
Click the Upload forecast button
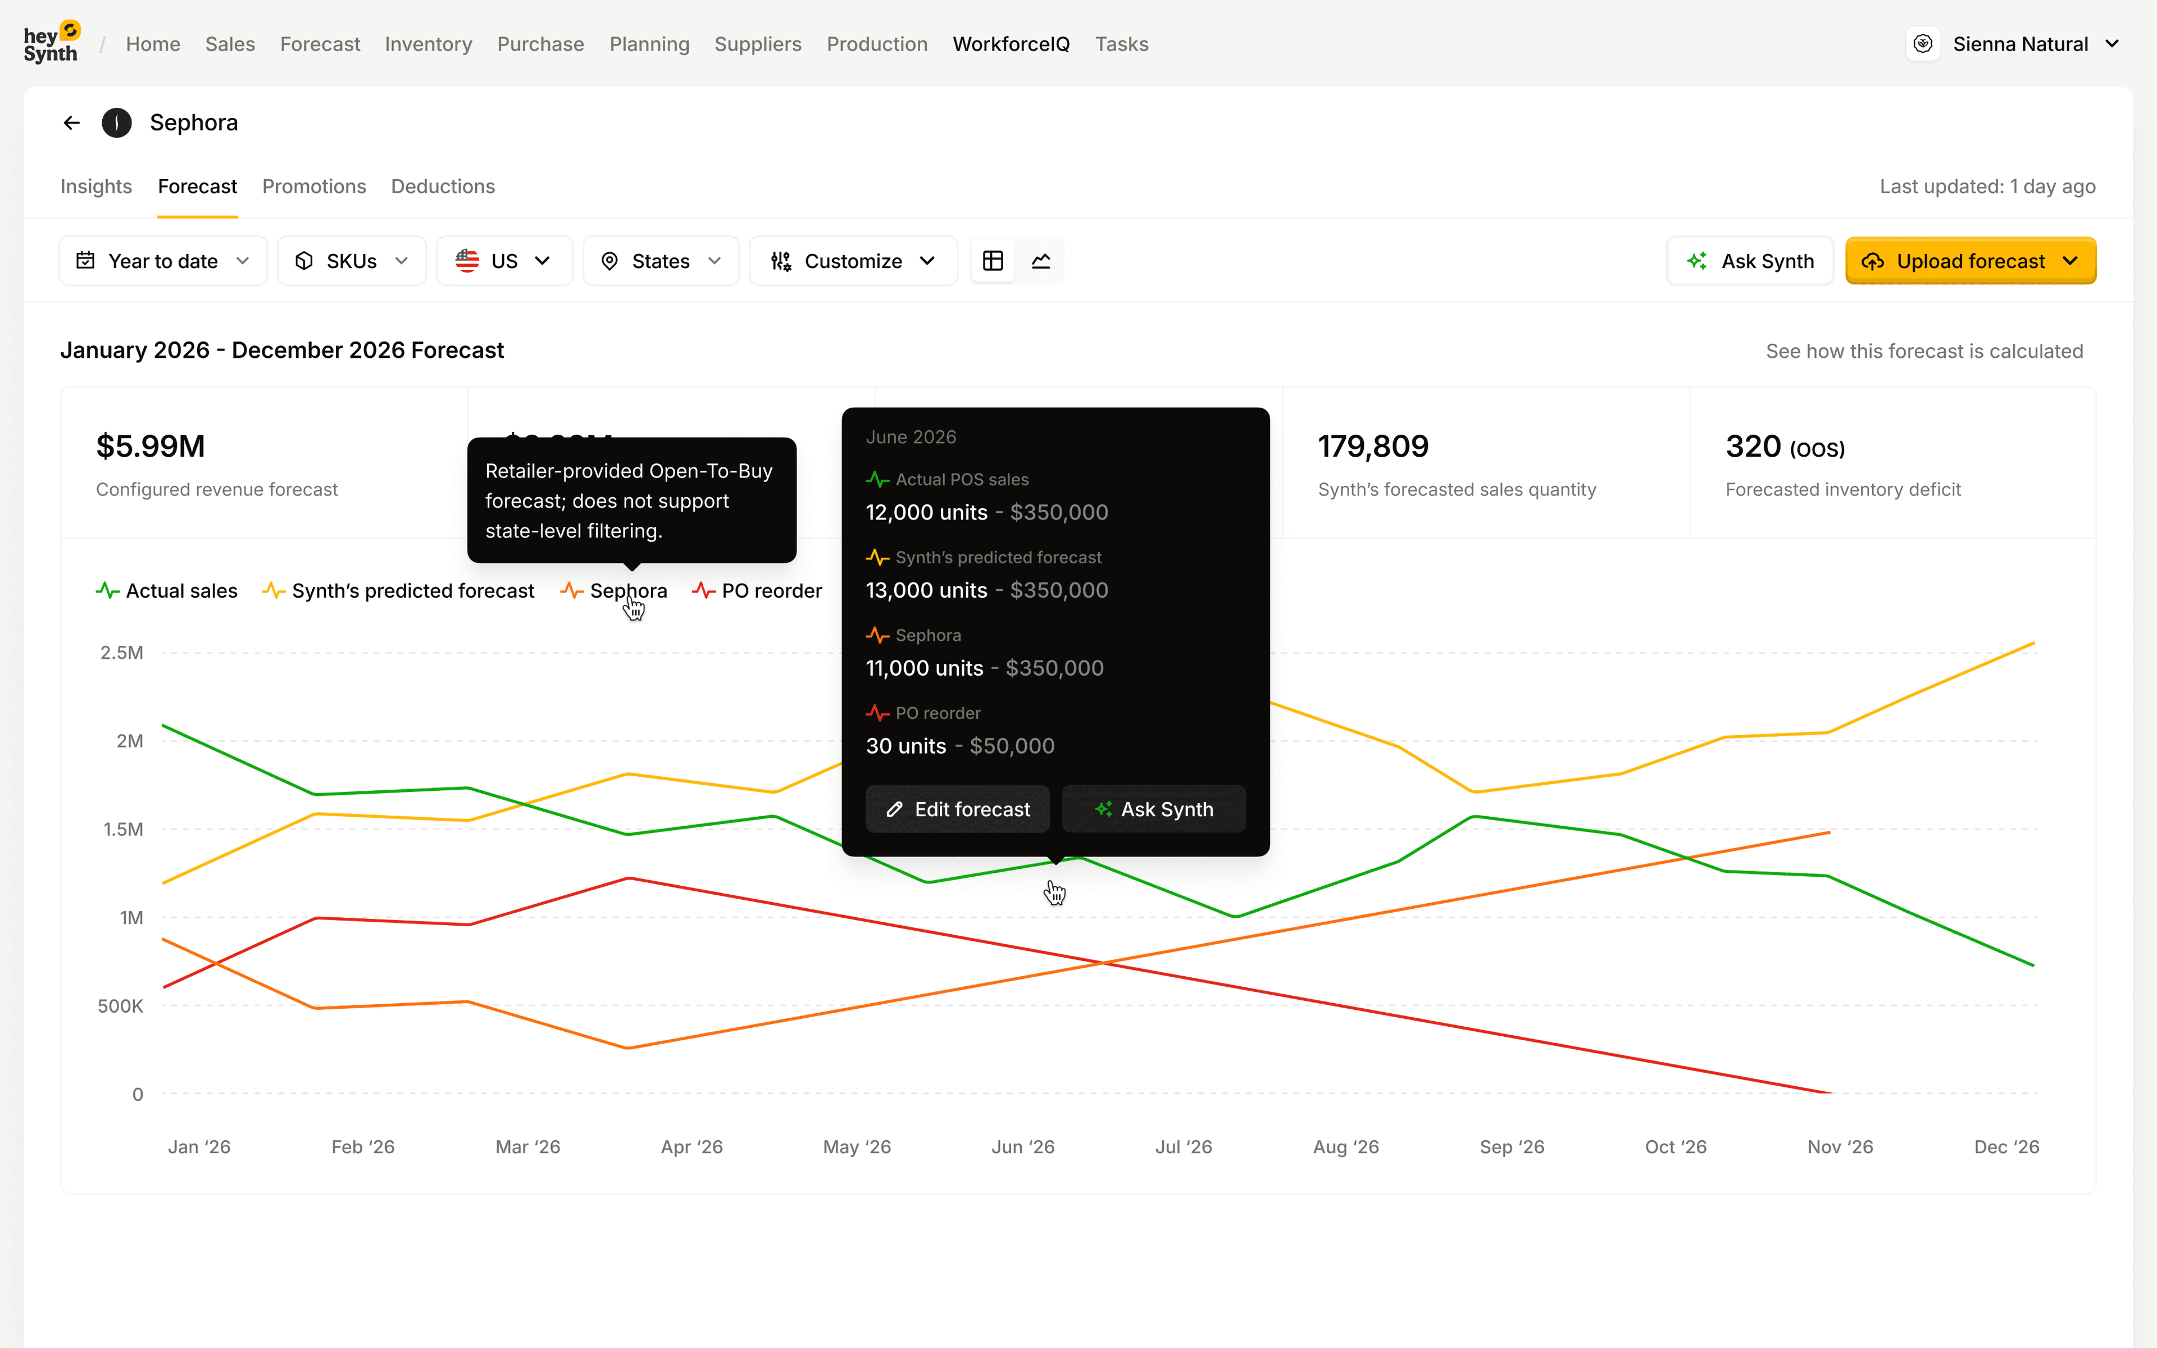pyautogui.click(x=1970, y=261)
